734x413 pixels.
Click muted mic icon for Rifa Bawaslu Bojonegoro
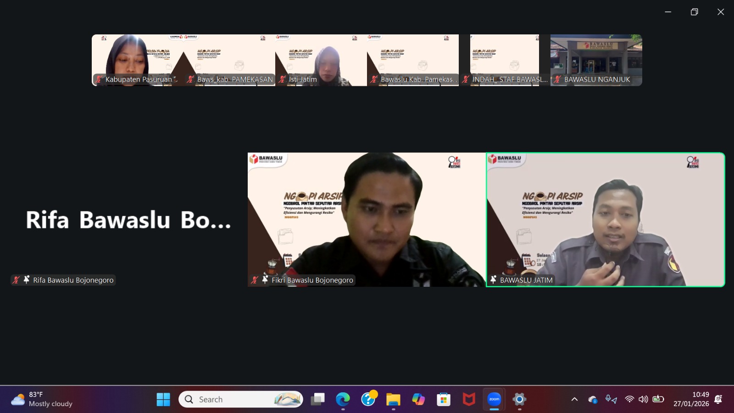tap(17, 280)
